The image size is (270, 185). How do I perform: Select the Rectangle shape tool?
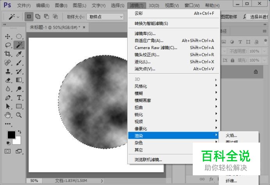coord(19,106)
